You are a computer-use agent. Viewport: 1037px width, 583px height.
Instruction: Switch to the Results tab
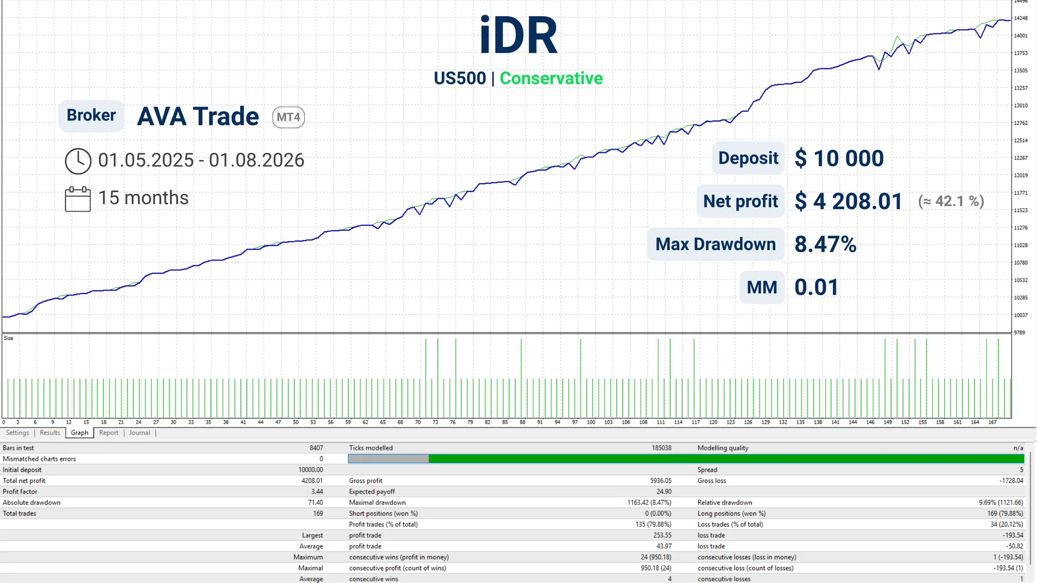click(50, 433)
